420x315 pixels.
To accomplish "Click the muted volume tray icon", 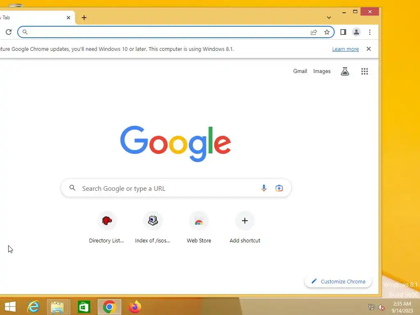I will (381, 307).
